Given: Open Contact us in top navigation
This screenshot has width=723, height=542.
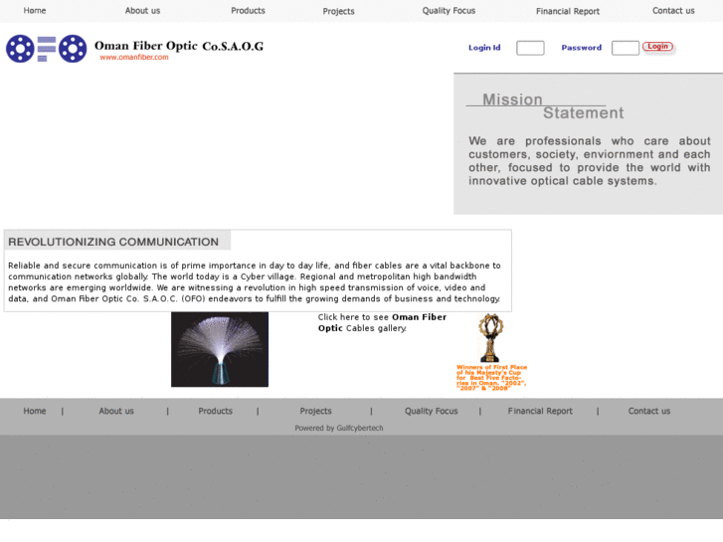Looking at the screenshot, I should [673, 11].
